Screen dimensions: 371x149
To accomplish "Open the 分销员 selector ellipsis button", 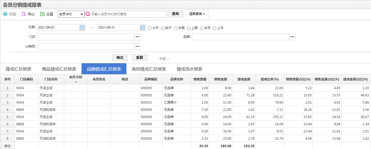I will click(x=137, y=46).
